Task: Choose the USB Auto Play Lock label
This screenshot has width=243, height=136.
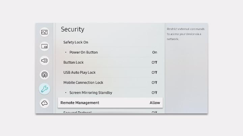Action: (80, 73)
